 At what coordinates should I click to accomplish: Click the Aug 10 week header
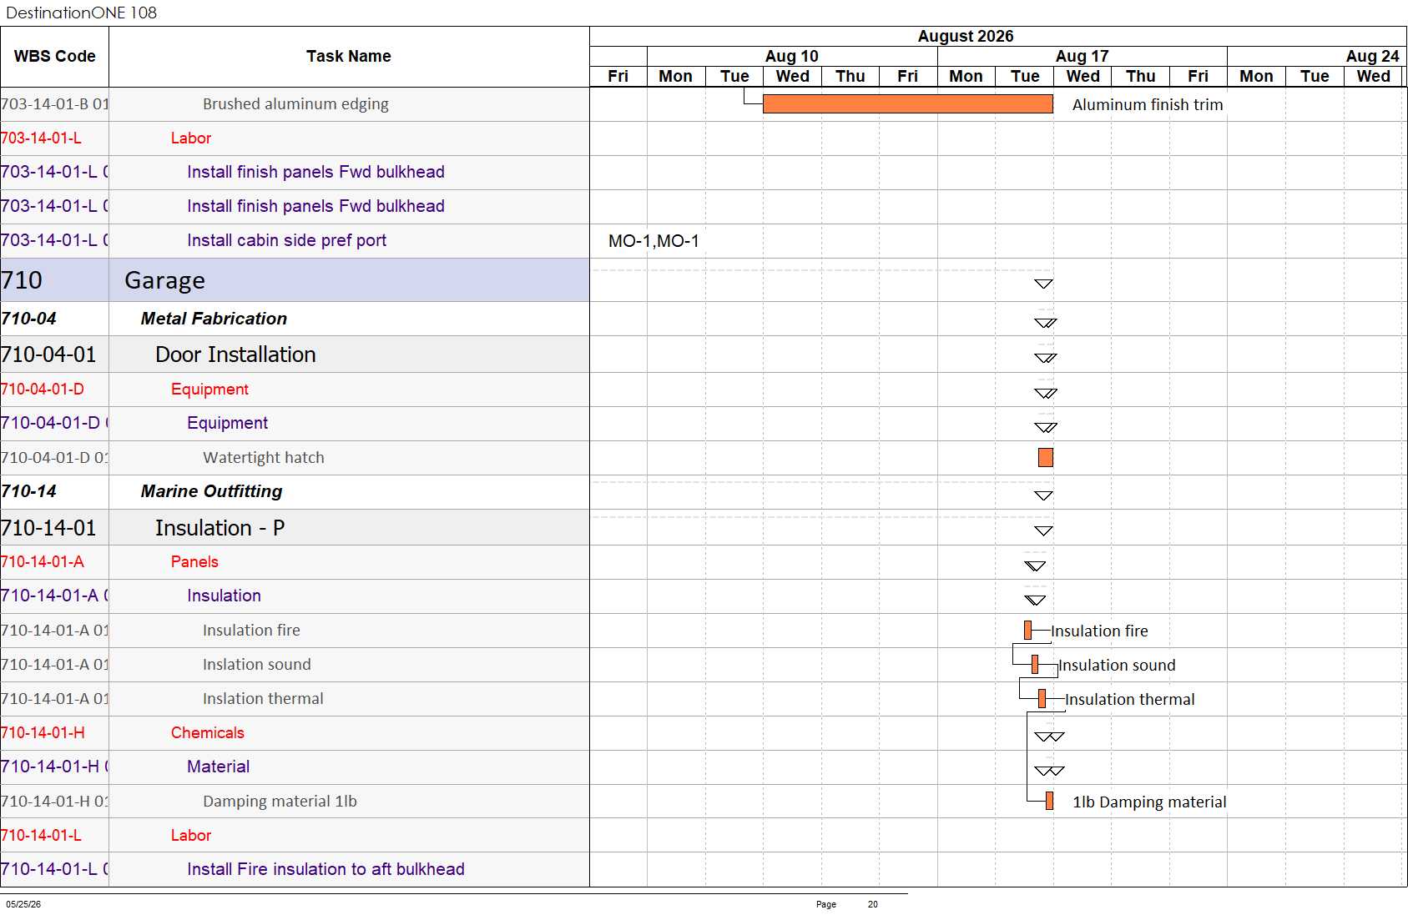pyautogui.click(x=792, y=56)
